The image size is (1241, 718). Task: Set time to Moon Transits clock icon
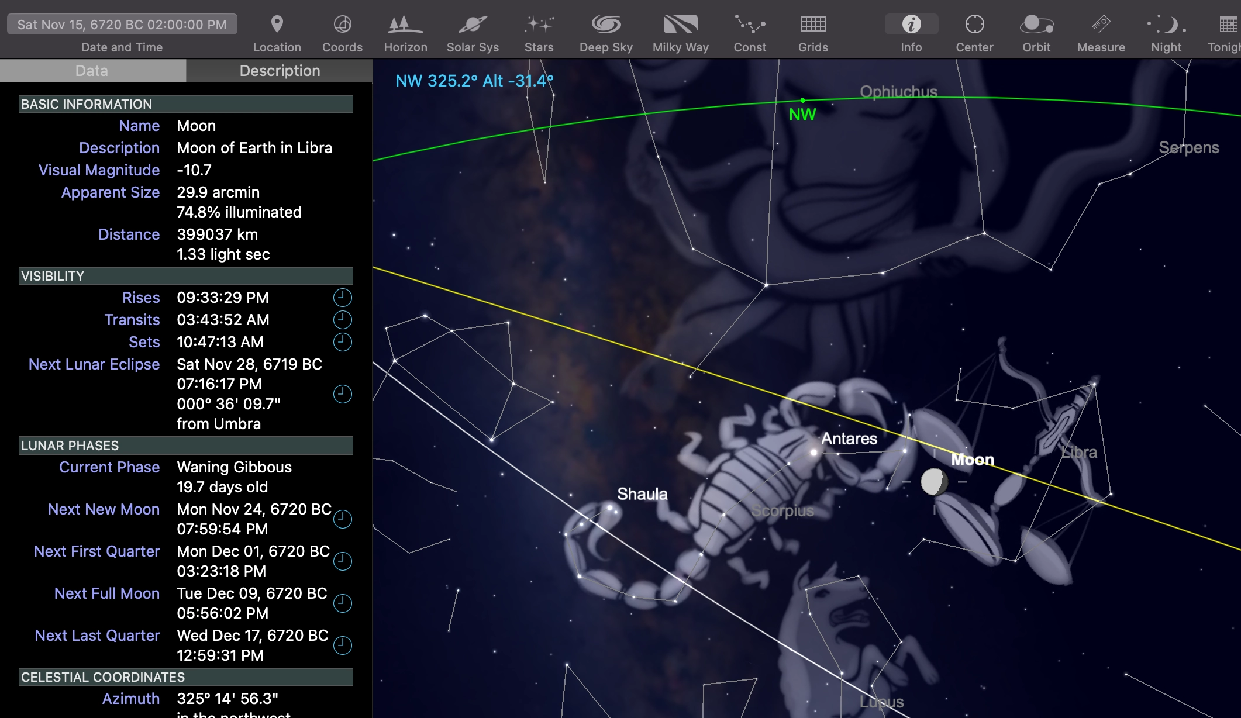tap(342, 320)
